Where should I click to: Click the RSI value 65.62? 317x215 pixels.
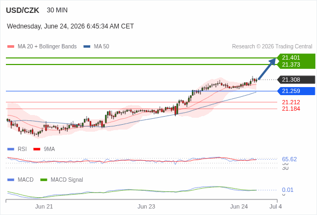289,159
